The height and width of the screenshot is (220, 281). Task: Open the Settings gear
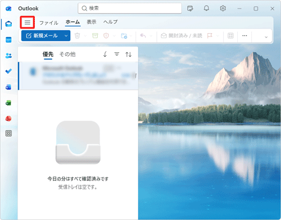pyautogui.click(x=223, y=8)
